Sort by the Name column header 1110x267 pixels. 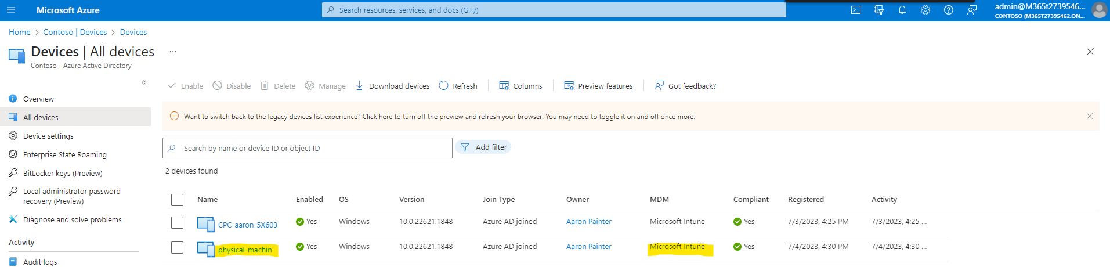[x=208, y=200]
